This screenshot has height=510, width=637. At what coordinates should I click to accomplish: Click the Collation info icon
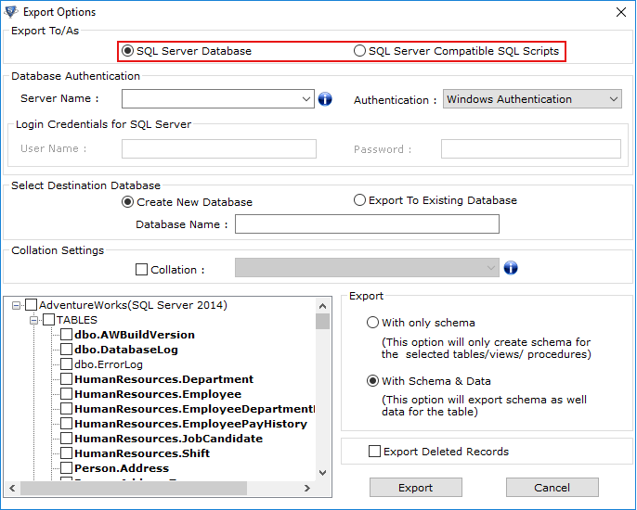[511, 268]
